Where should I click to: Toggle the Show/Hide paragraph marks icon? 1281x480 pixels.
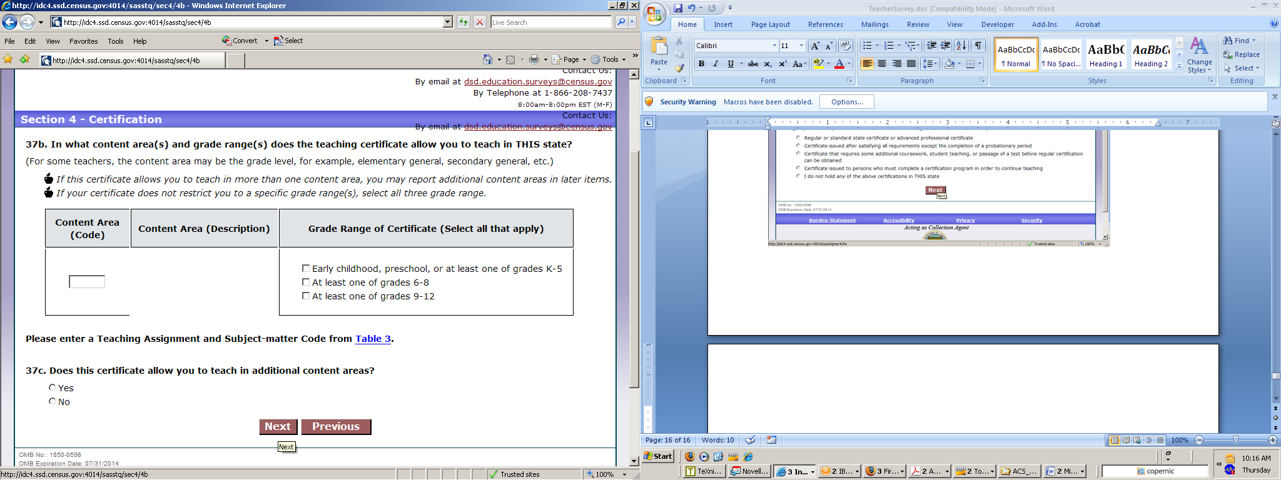click(978, 46)
